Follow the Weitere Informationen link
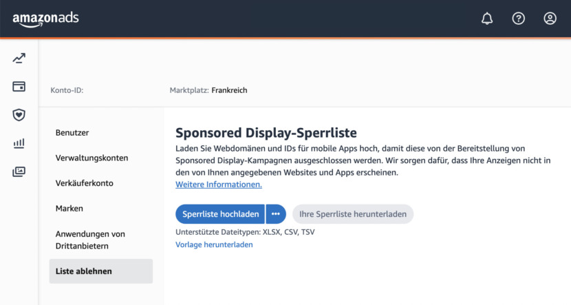The width and height of the screenshot is (571, 305). coord(219,185)
